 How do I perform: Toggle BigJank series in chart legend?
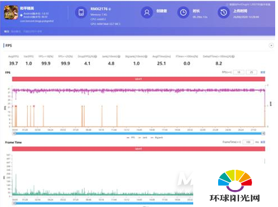pyautogui.click(x=157, y=138)
